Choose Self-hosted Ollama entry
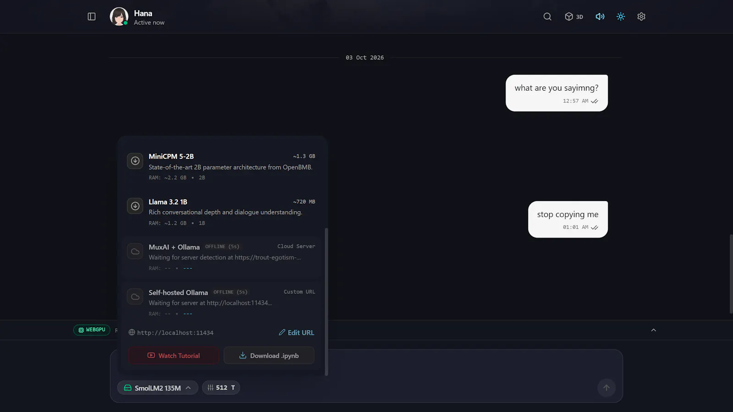The height and width of the screenshot is (412, 733). (222, 303)
